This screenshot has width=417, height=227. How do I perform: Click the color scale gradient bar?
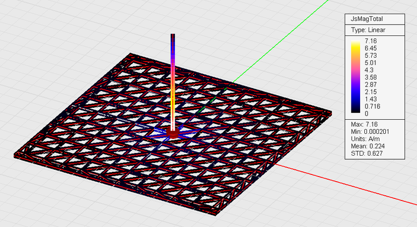tap(355, 77)
